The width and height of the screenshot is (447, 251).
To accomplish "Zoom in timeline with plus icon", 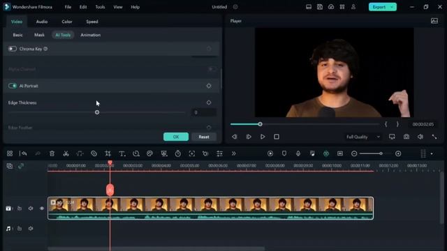I will pos(398,153).
